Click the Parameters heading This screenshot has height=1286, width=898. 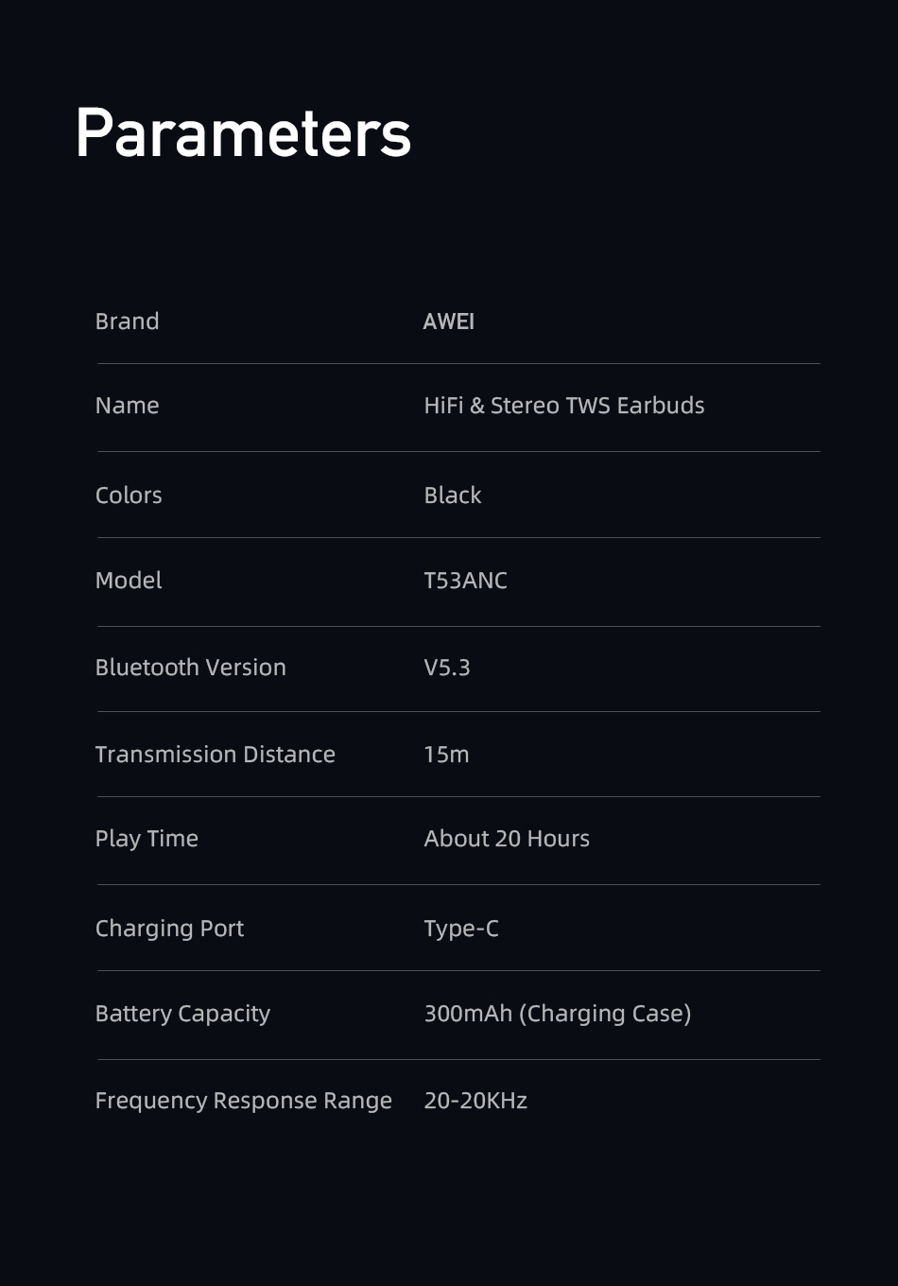243,133
